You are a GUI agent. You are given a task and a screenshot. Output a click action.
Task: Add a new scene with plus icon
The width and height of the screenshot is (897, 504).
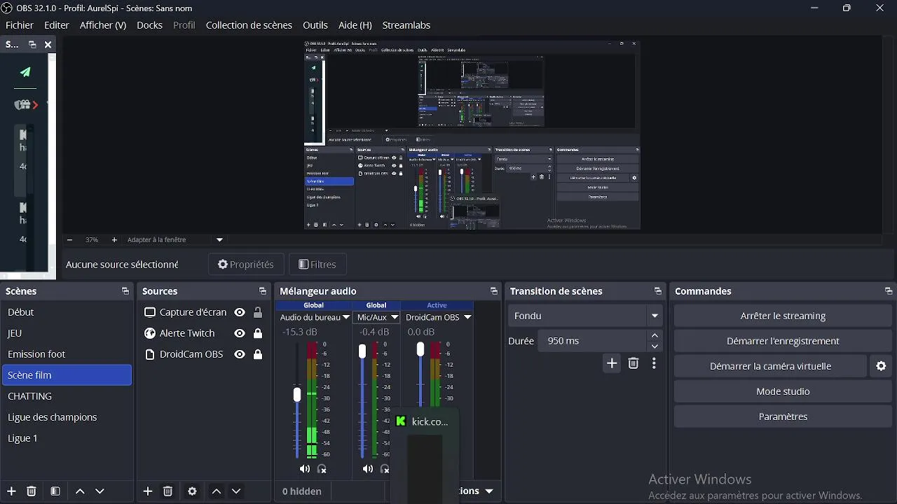point(11,491)
